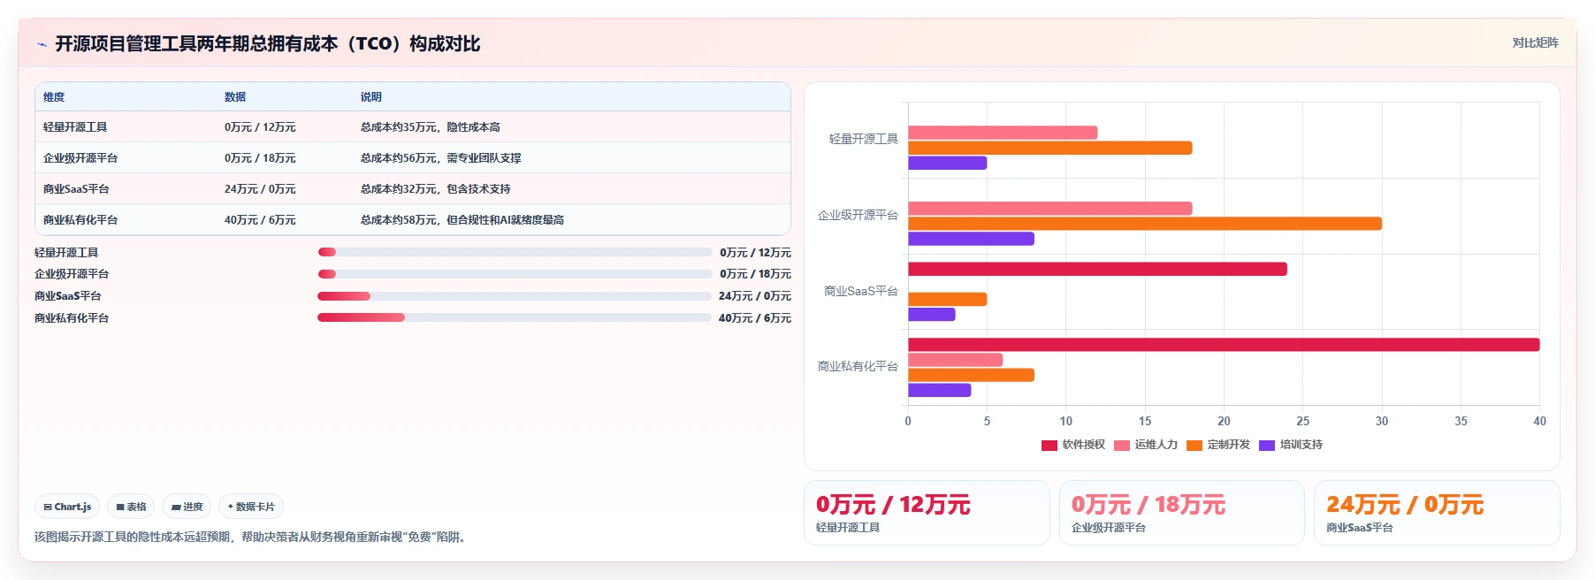Click the chart y-axis label 轻量开源工具
The height and width of the screenshot is (580, 1595).
pyautogui.click(x=863, y=140)
